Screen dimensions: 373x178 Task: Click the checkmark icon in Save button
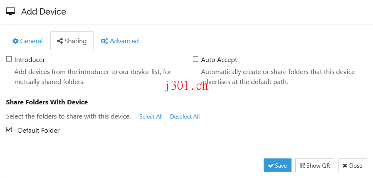271,166
